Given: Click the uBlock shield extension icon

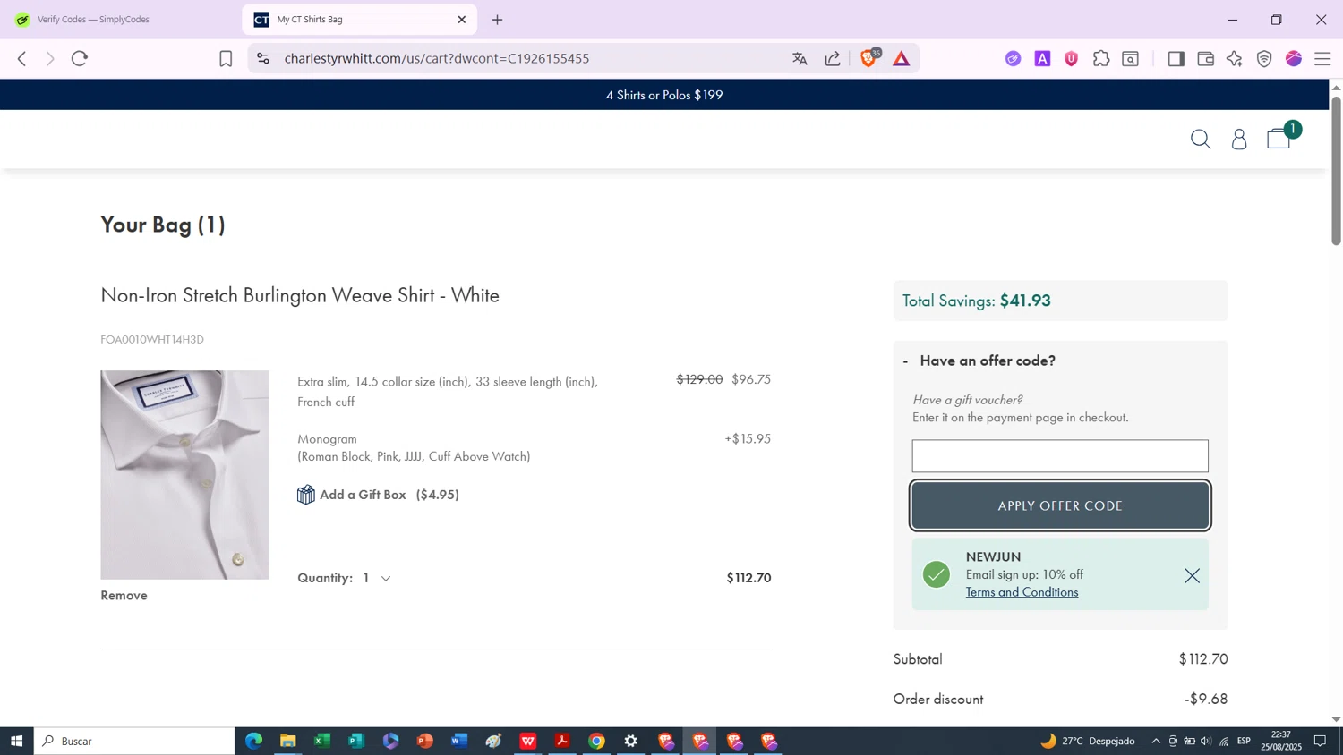Looking at the screenshot, I should (1072, 59).
